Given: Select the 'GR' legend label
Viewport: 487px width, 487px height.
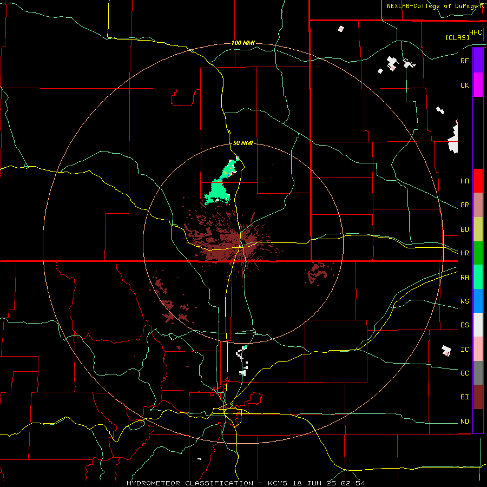Looking at the screenshot, I should pos(464,205).
